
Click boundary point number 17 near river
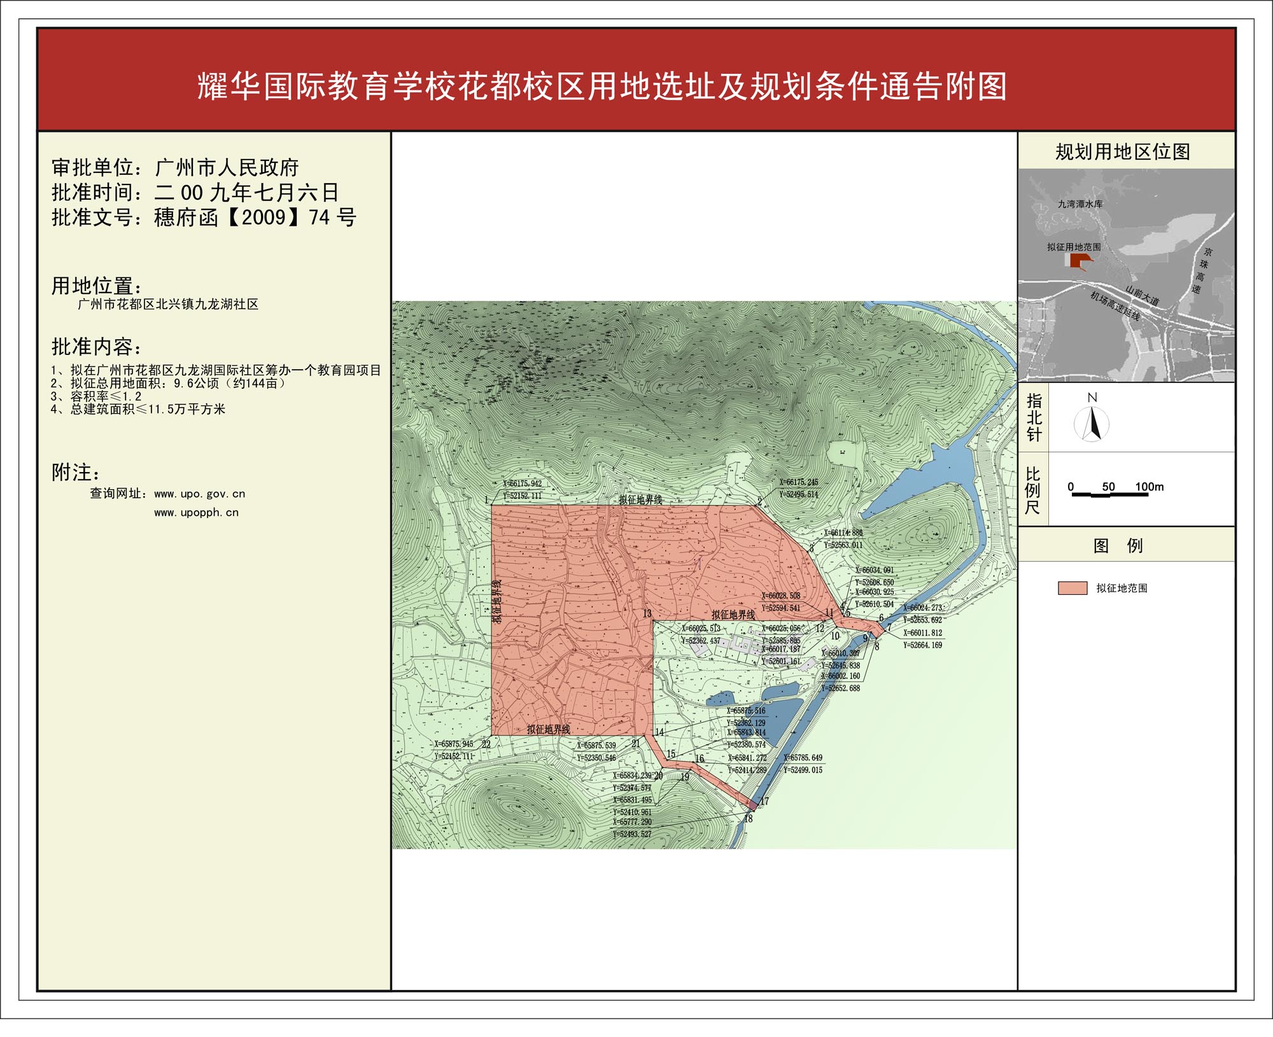coord(764,801)
